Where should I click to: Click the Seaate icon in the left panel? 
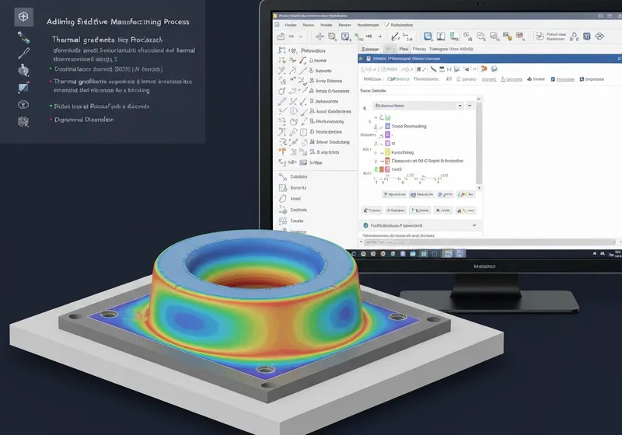pos(283,221)
